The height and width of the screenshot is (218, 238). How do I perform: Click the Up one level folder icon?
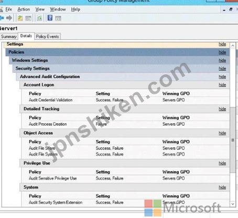click(20, 18)
